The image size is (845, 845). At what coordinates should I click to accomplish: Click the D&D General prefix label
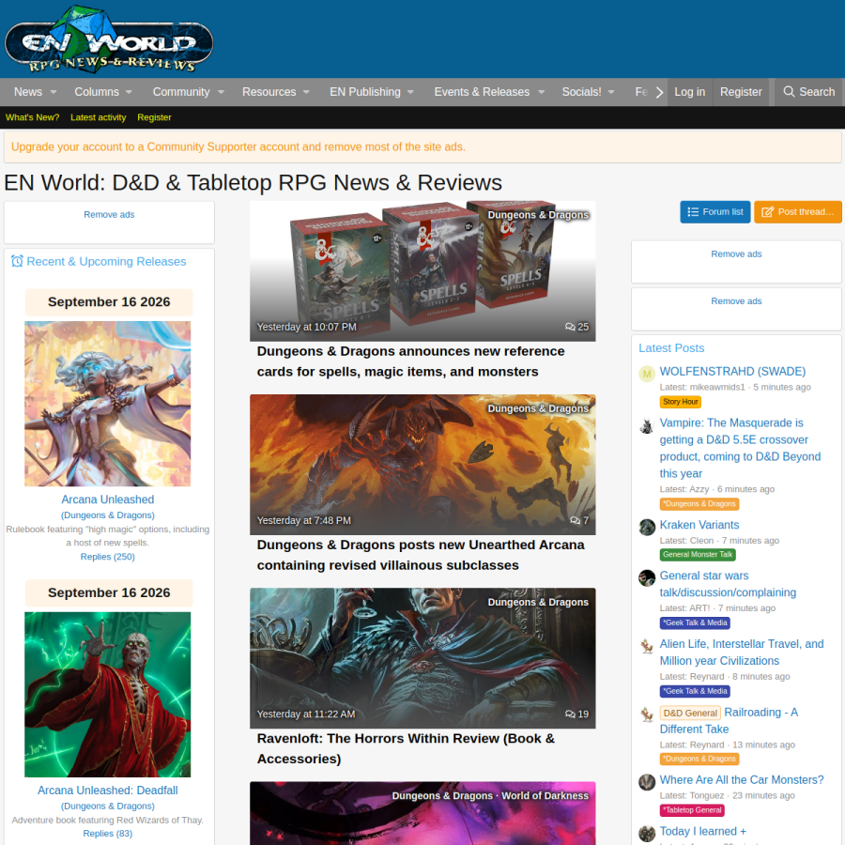coord(690,713)
